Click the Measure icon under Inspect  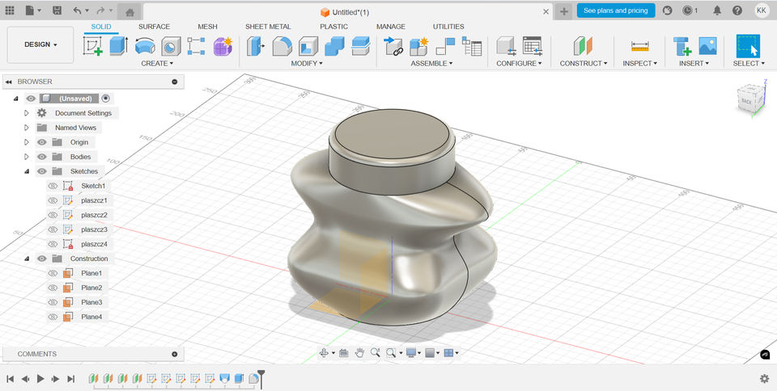pos(639,46)
